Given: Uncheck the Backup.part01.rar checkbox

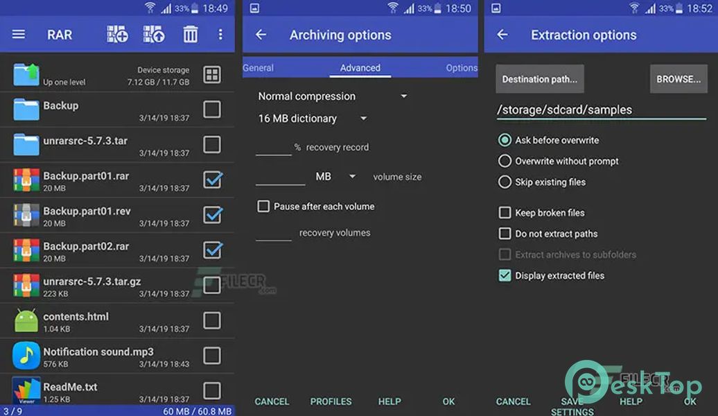Looking at the screenshot, I should pyautogui.click(x=212, y=180).
